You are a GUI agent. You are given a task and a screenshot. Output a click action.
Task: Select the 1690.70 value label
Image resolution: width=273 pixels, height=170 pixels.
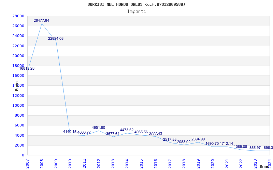tap(212, 143)
